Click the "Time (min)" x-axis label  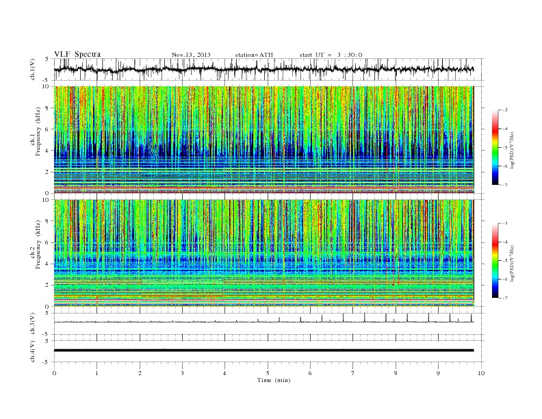[274, 380]
